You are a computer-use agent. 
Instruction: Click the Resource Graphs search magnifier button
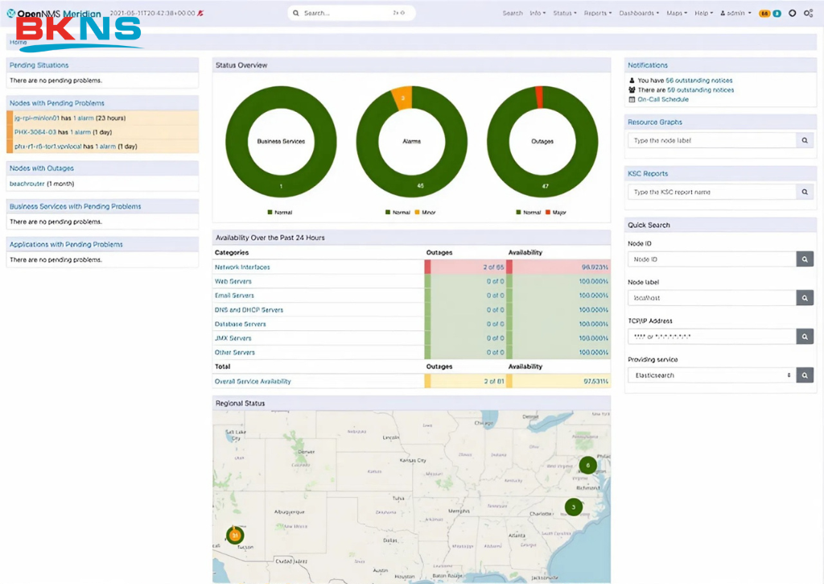click(x=805, y=140)
